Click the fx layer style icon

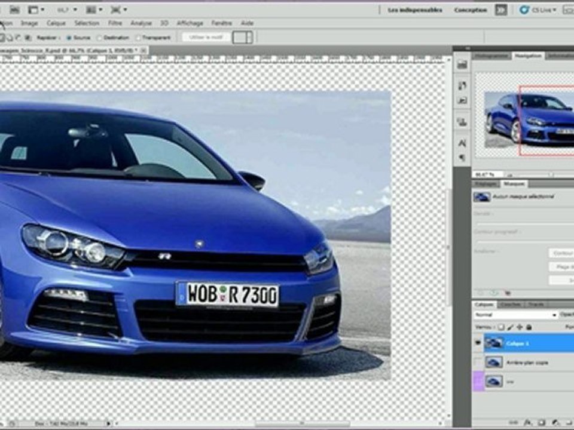(x=527, y=423)
